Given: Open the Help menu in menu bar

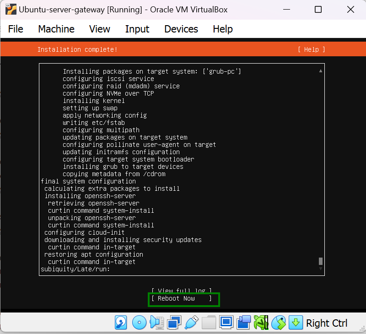Looking at the screenshot, I should pos(223,29).
